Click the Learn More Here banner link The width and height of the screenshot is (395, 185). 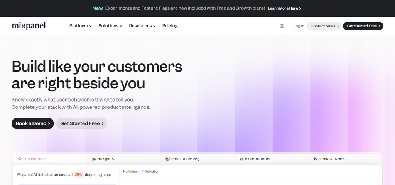click(284, 8)
